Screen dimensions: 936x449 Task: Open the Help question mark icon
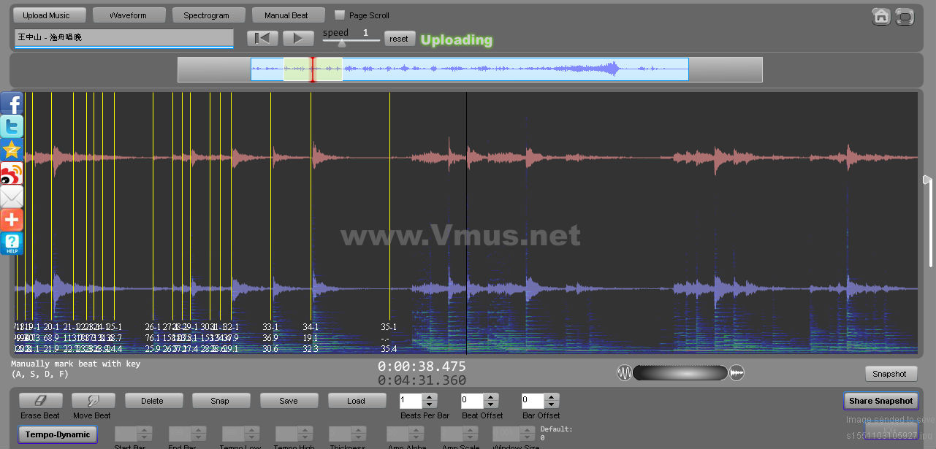coord(12,243)
